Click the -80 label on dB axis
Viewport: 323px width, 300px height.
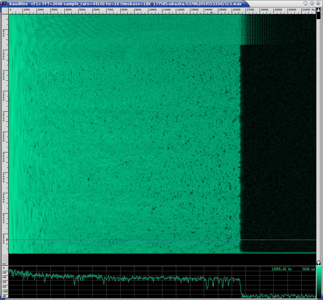5,287
